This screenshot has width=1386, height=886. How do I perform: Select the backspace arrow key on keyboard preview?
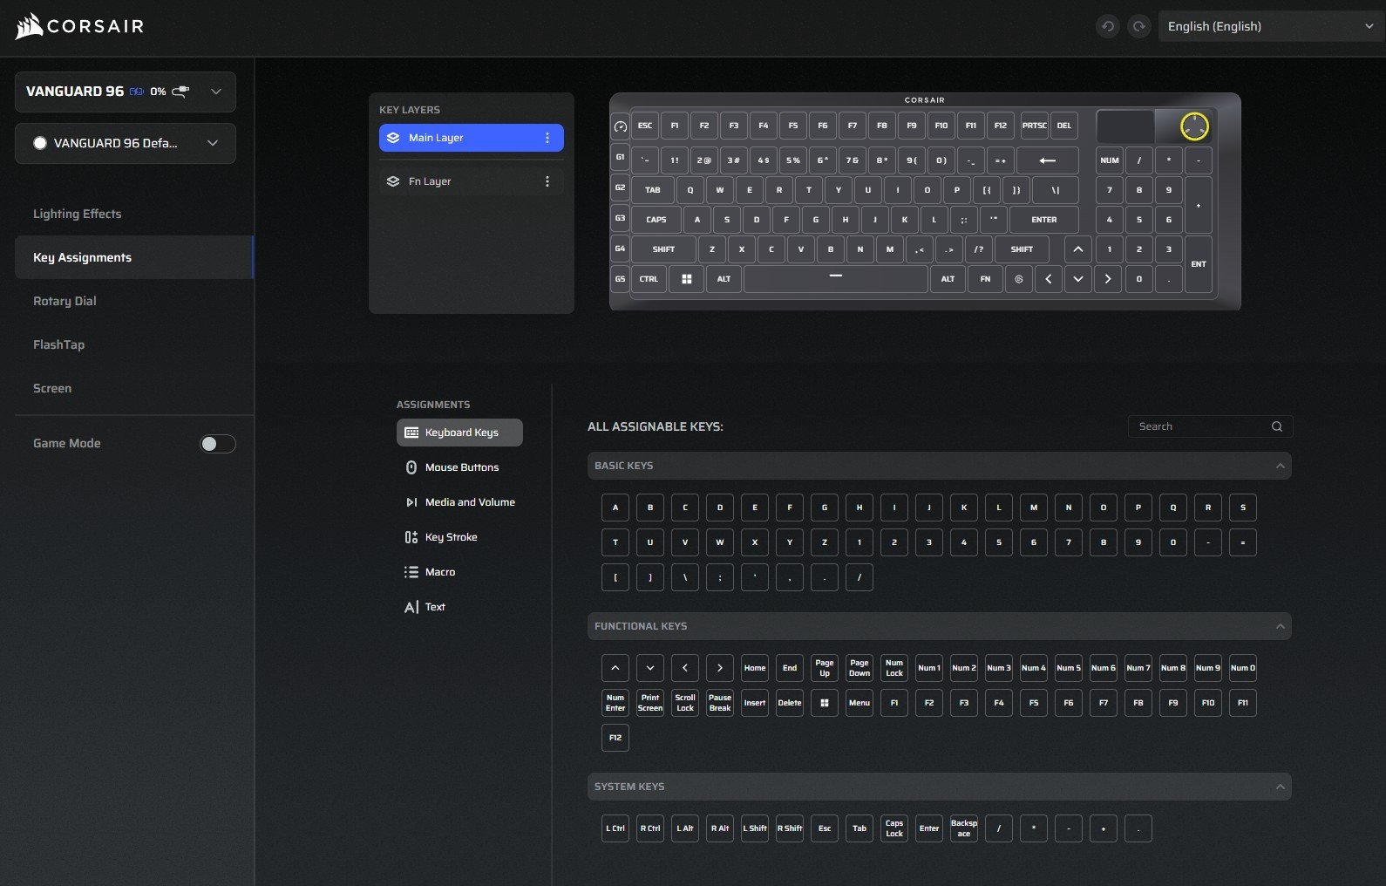pos(1048,160)
